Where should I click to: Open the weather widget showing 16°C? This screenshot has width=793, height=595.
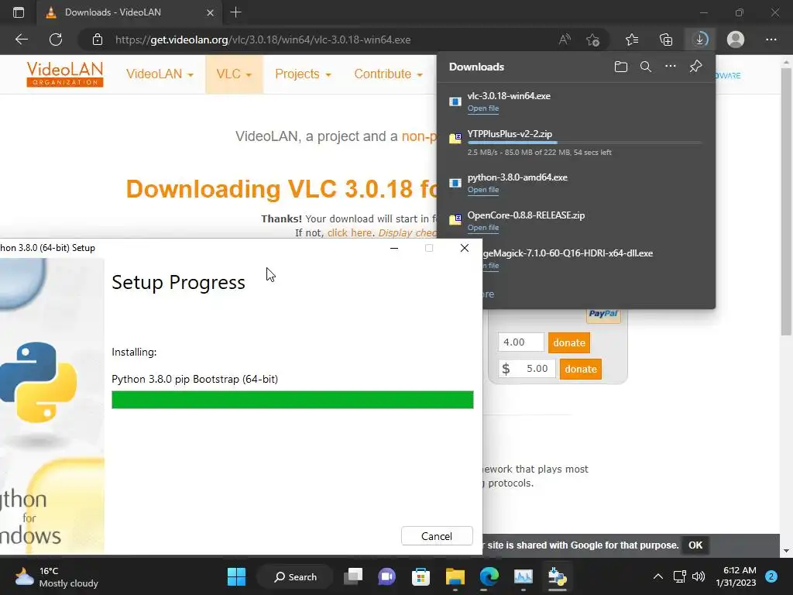56,576
